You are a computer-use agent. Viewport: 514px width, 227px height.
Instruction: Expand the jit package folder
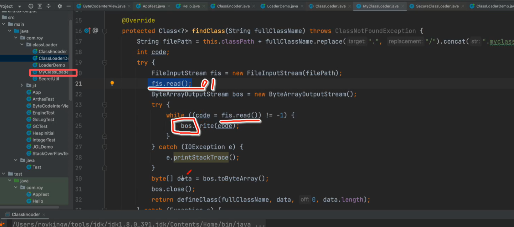coord(22,86)
